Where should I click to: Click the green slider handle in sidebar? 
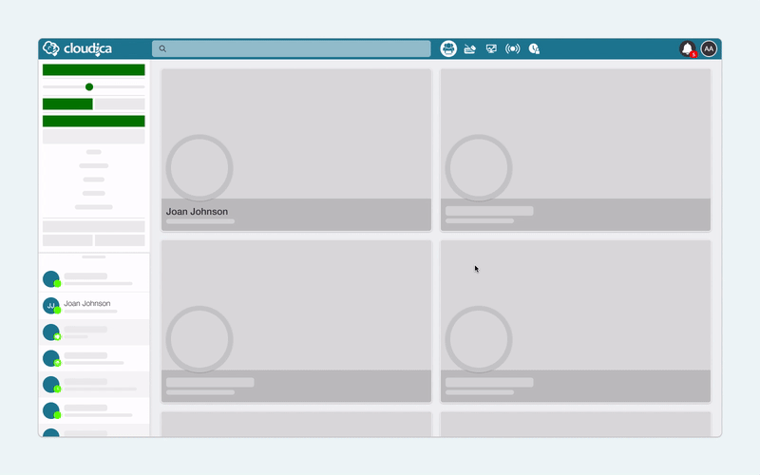(89, 86)
